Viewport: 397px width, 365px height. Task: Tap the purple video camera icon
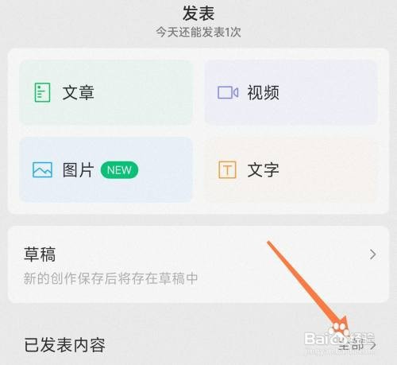pyautogui.click(x=228, y=92)
